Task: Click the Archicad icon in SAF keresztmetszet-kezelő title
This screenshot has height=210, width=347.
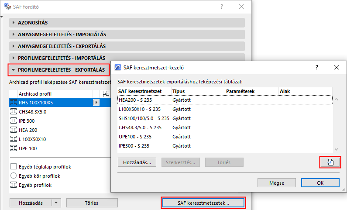Action: pyautogui.click(x=118, y=67)
